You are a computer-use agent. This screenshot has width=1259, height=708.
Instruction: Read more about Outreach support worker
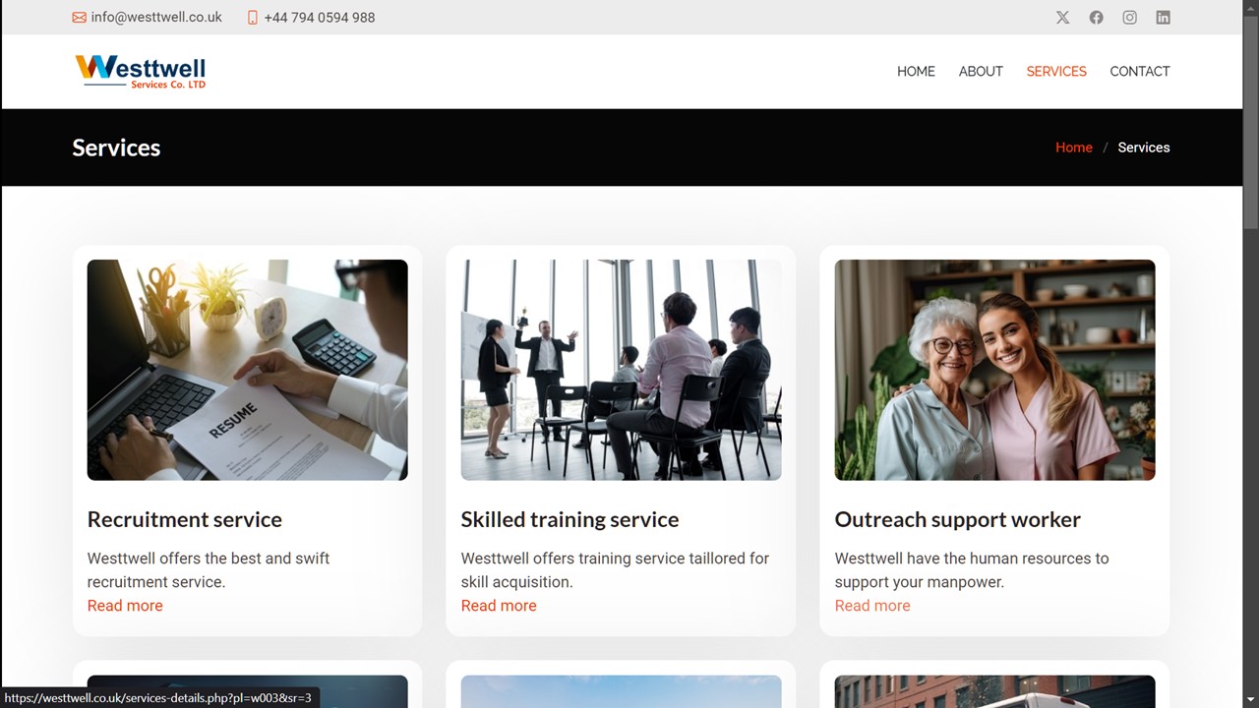(872, 606)
